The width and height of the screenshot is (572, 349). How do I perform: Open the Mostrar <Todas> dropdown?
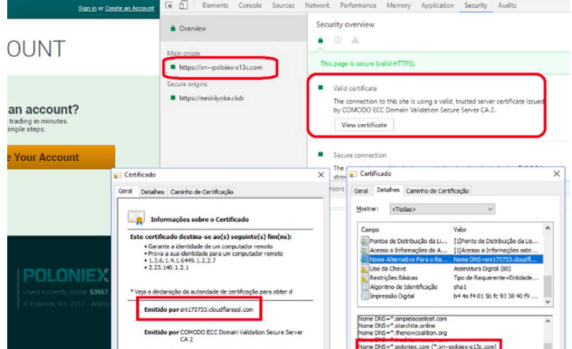(x=442, y=209)
